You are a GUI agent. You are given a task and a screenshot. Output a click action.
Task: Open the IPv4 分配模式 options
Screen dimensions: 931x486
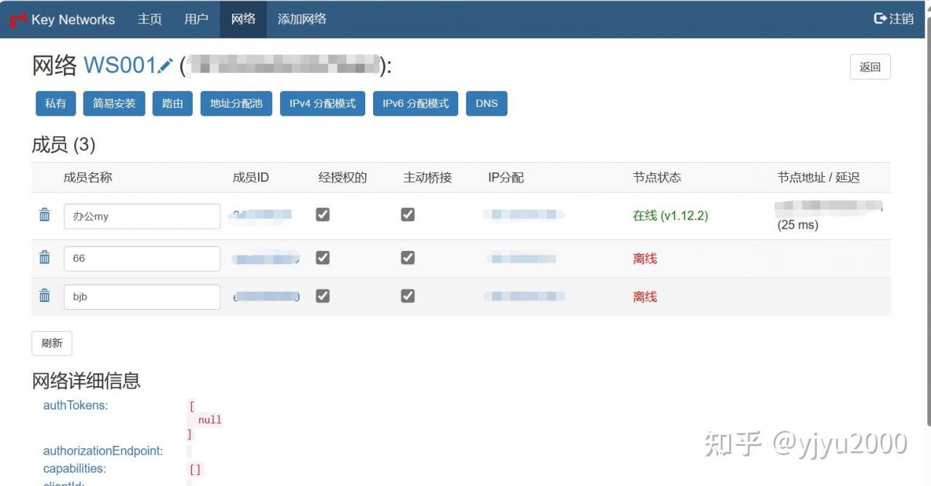point(322,103)
